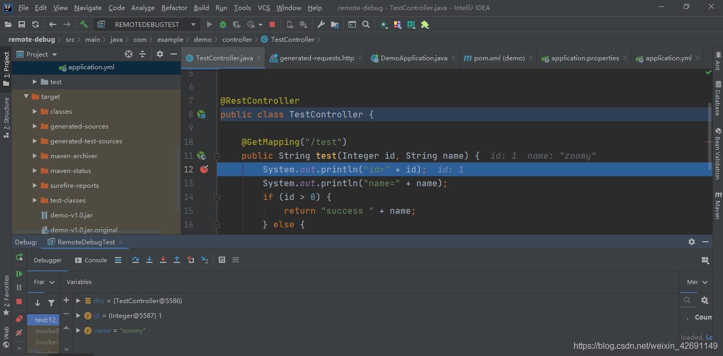Click the Synchronize refresh toolbar icon
Image resolution: width=723 pixels, height=356 pixels.
[x=35, y=24]
